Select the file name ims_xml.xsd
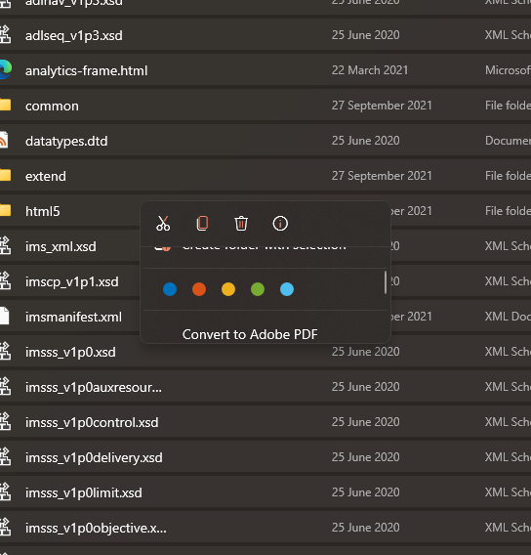531x555 pixels. (61, 246)
